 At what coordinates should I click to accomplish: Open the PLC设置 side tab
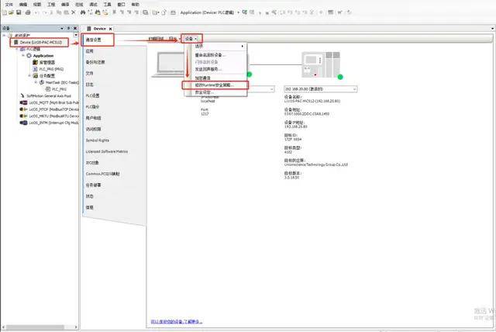[92, 95]
